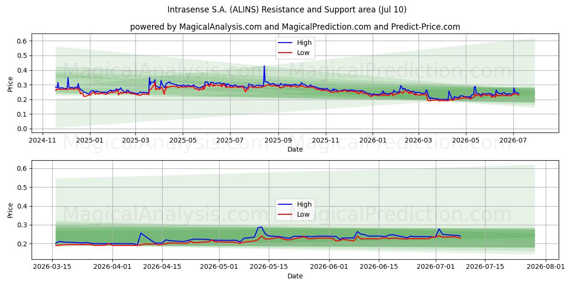This screenshot has height=287, width=574.
Task: Click the bottom chart x-axis label '2026-06-15'
Action: point(379,267)
